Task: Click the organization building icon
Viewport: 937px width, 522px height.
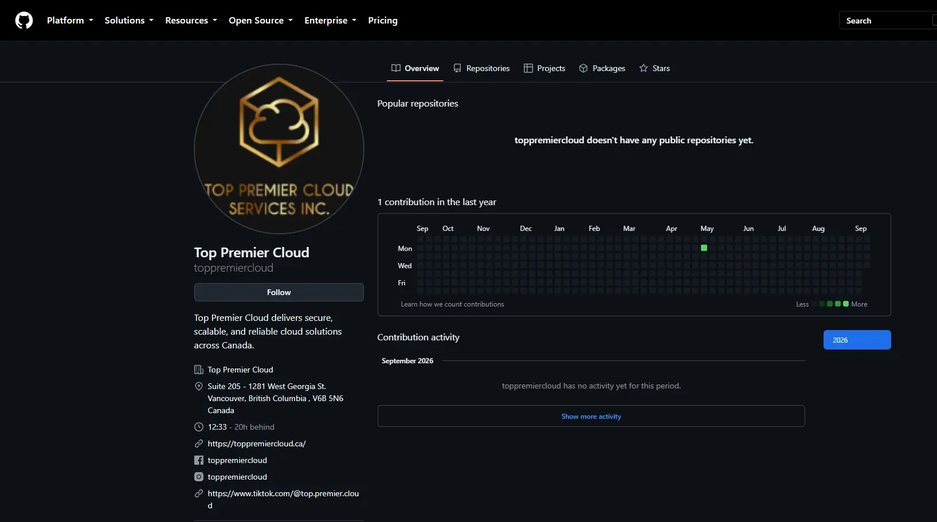Action: click(x=199, y=370)
